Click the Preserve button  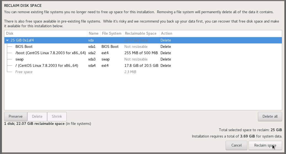click(15, 116)
